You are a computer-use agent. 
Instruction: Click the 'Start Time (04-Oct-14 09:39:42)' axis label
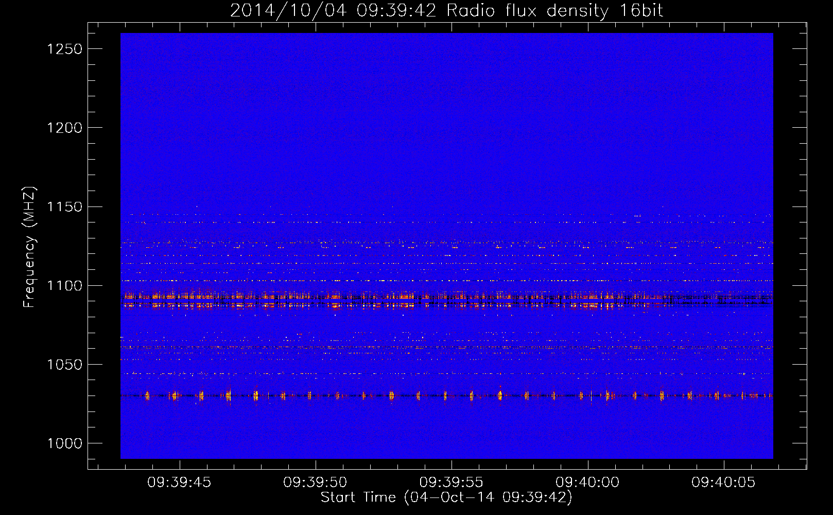pyautogui.click(x=446, y=497)
